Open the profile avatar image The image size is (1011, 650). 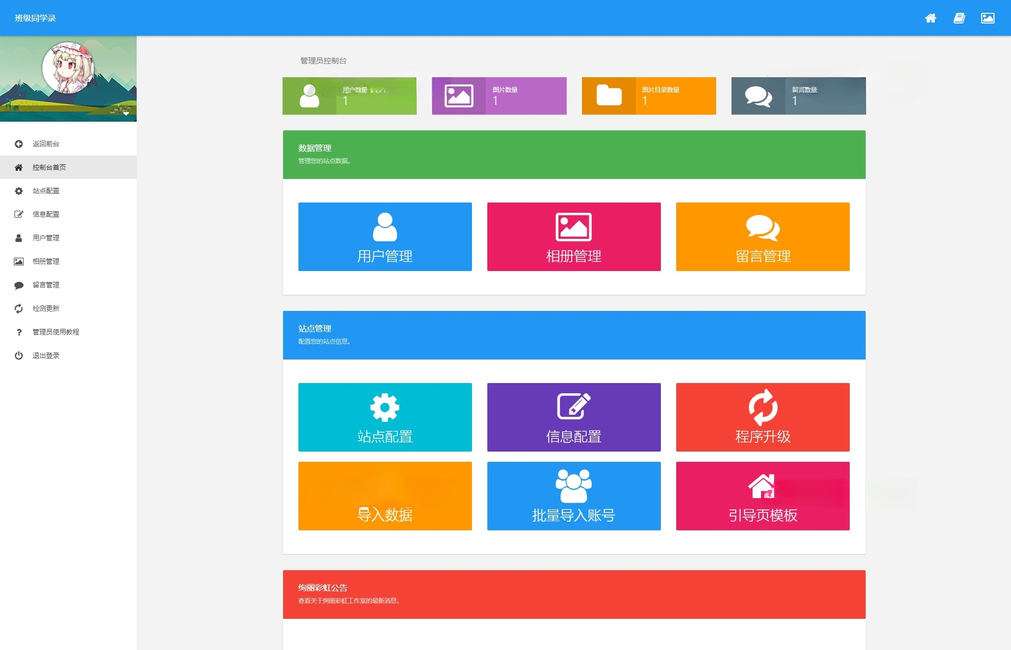point(68,68)
